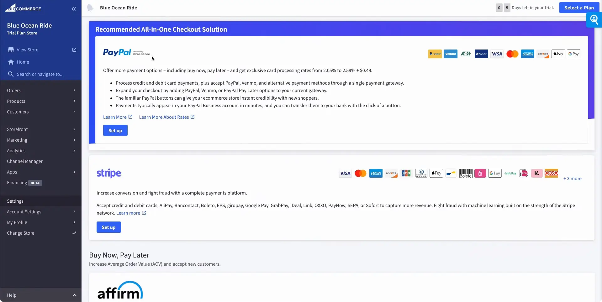Click the stripe logo
602x302 pixels.
click(109, 173)
